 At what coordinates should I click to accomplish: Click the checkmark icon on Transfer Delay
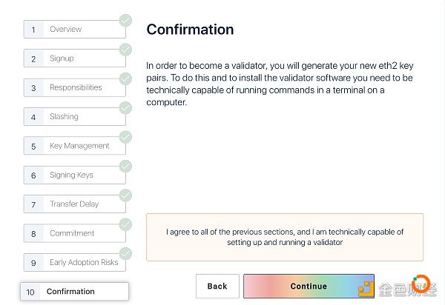[x=125, y=195]
